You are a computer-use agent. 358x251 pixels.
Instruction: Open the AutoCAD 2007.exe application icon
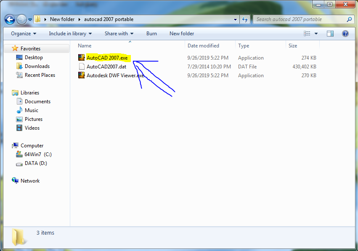[x=82, y=58]
